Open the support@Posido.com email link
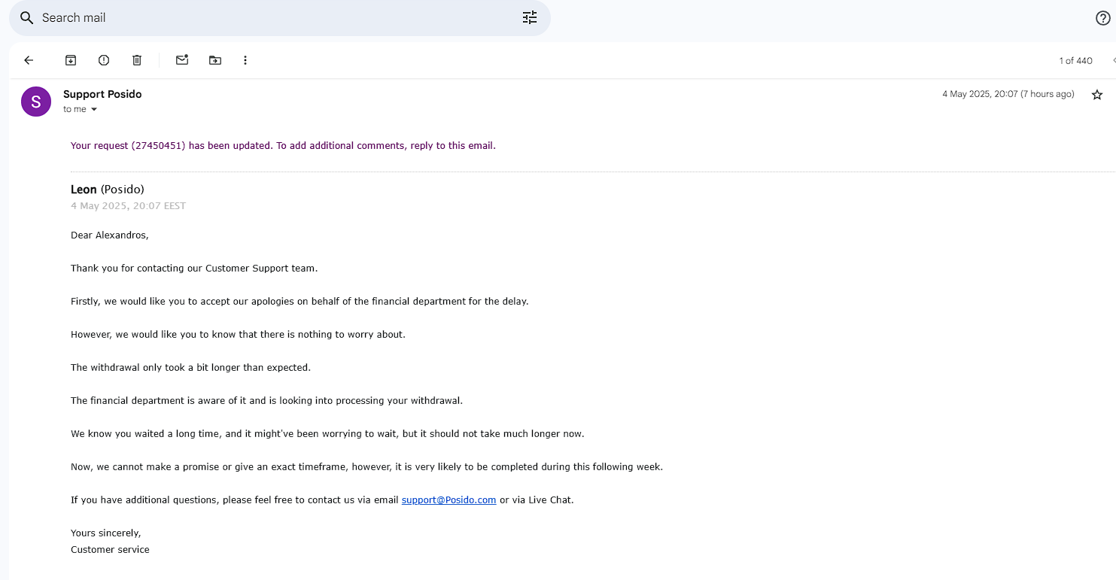Screen dimensions: 1116x580 click(x=449, y=500)
